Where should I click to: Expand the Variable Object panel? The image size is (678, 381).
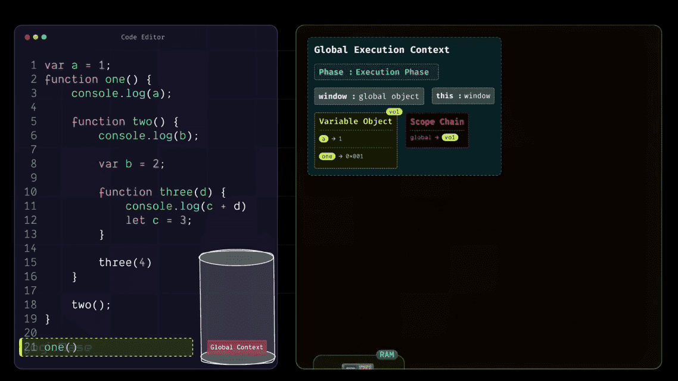tap(356, 141)
